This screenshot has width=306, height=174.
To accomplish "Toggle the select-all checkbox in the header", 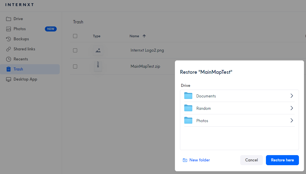I will click(75, 36).
